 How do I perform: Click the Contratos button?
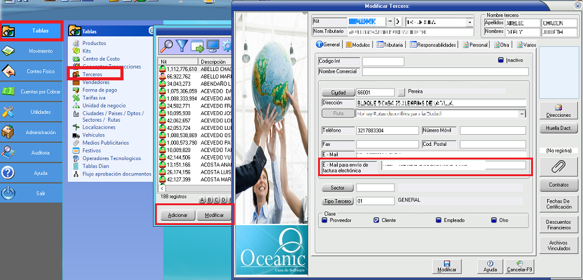558,185
